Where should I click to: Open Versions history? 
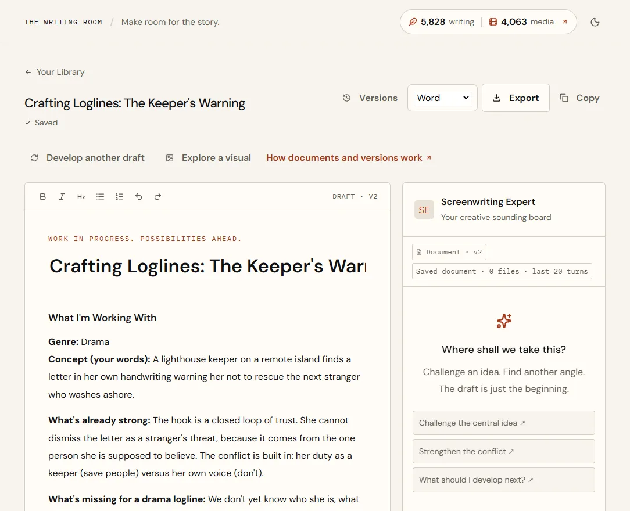(x=370, y=98)
